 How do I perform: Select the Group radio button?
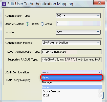42,24
